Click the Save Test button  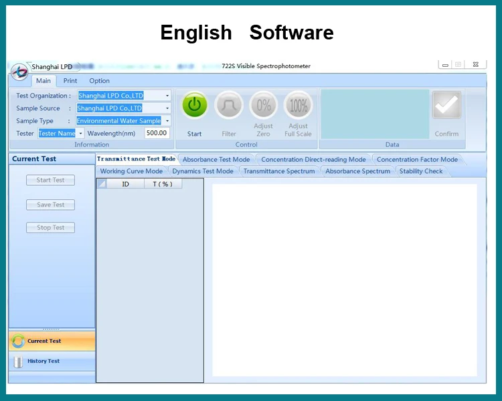pos(50,205)
